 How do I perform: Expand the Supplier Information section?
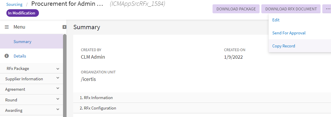point(58,78)
